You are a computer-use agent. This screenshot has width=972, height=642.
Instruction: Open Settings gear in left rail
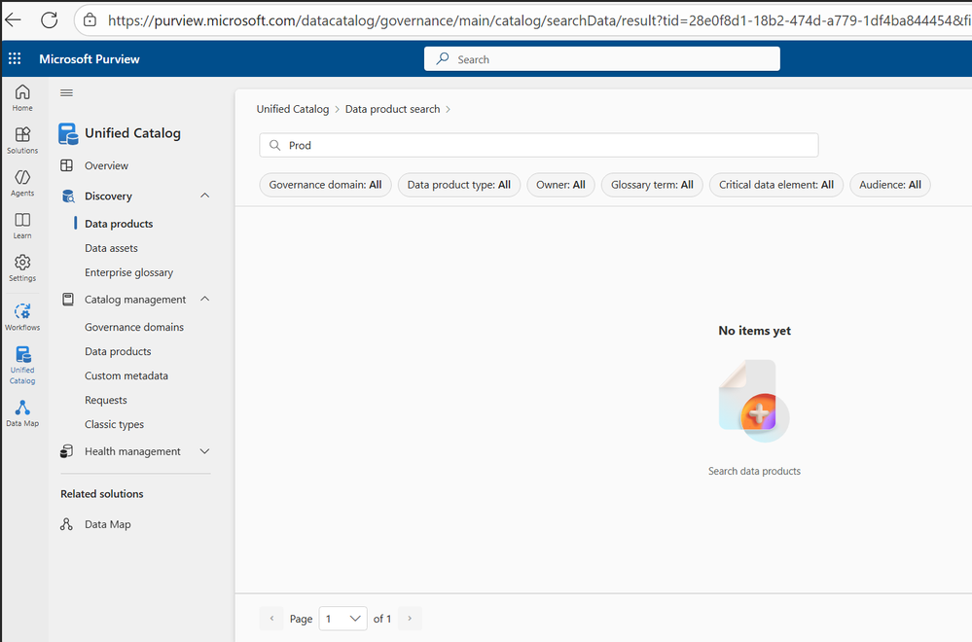(x=22, y=268)
